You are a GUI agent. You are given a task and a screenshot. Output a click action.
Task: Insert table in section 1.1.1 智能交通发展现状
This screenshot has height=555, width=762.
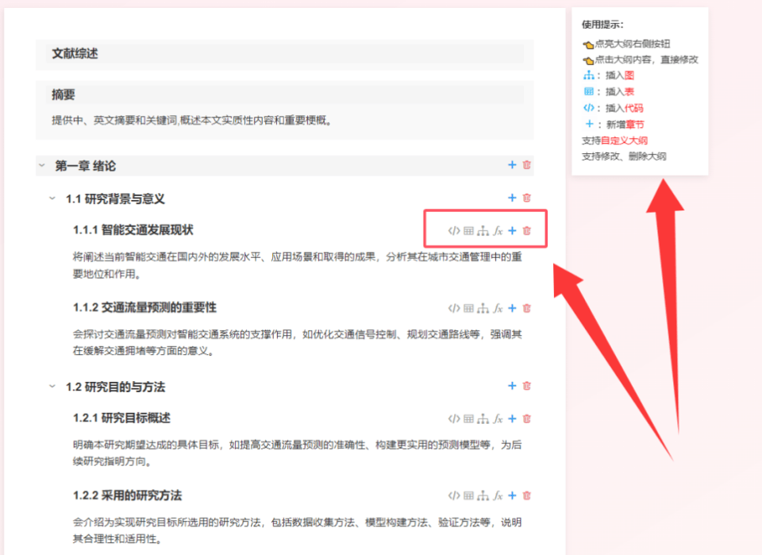click(468, 231)
